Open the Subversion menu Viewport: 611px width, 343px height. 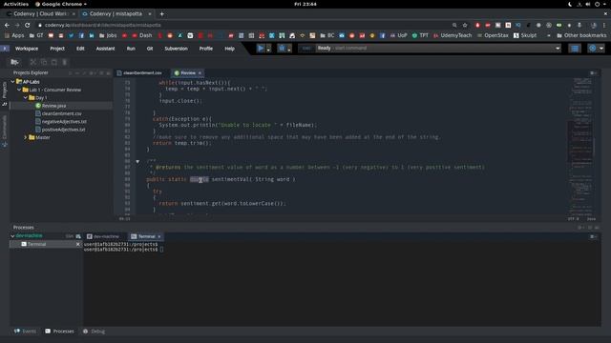click(x=176, y=49)
